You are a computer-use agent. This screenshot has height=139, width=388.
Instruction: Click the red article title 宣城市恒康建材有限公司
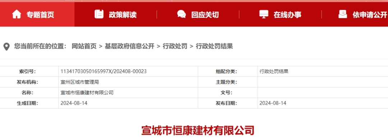[198, 131]
